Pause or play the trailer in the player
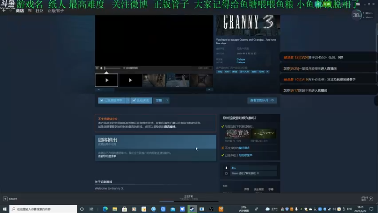 pyautogui.click(x=97, y=68)
